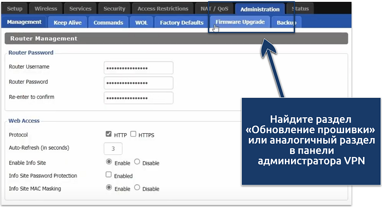Select Disable for Enable Info Site
The image size is (382, 207).
137,162
